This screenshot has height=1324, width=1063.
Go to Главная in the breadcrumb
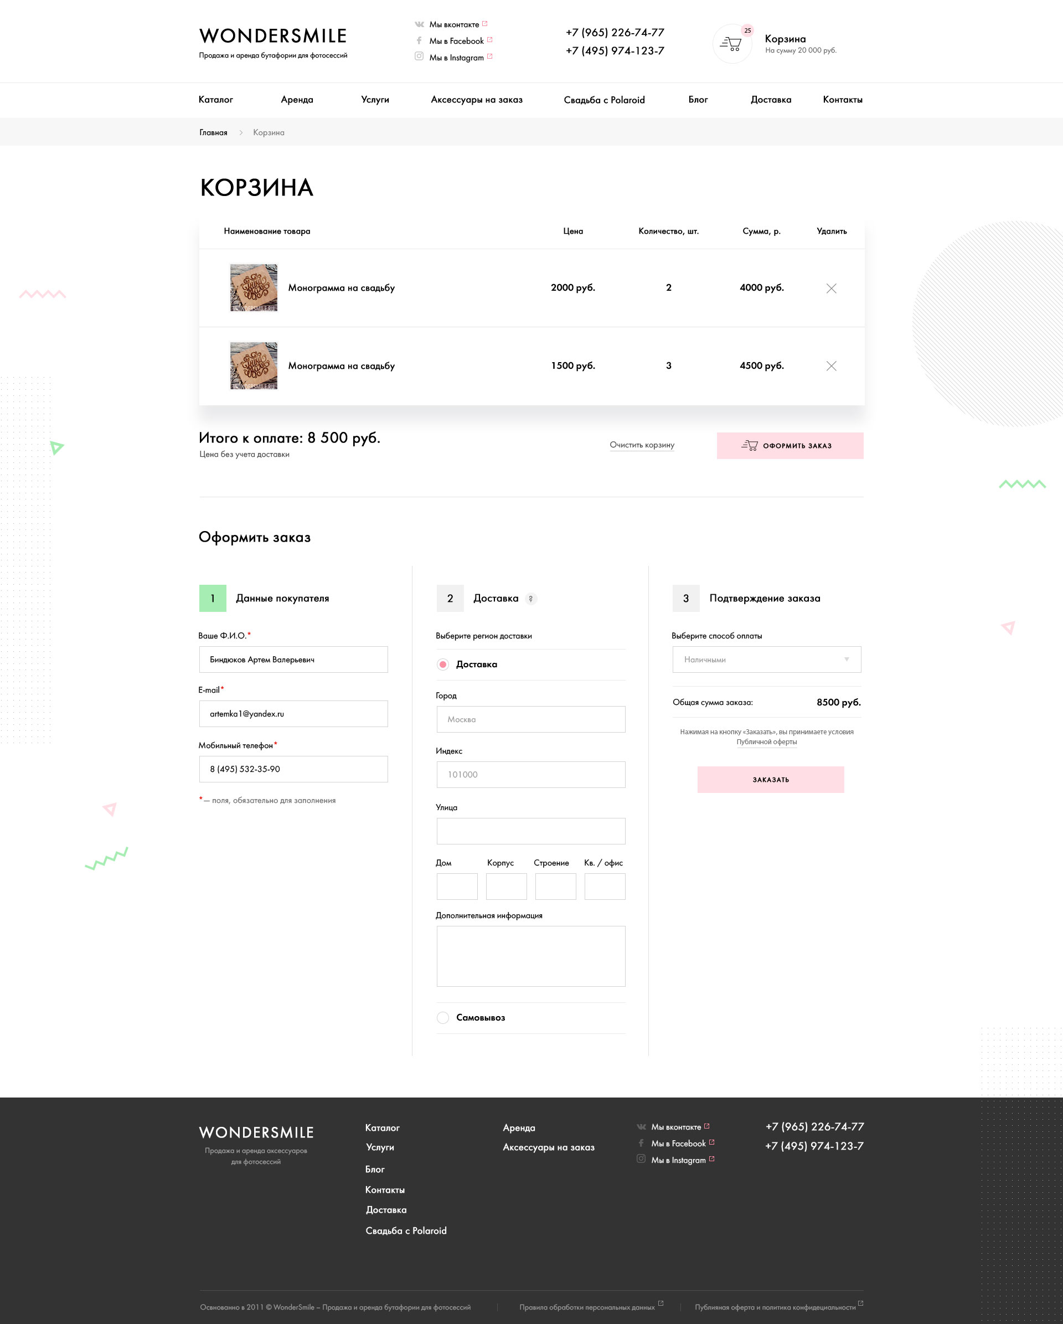[x=213, y=133]
